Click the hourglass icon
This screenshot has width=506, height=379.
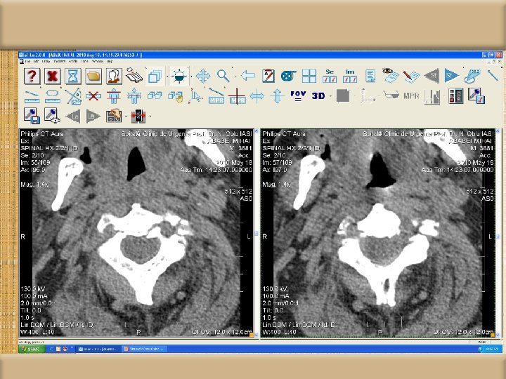point(73,76)
